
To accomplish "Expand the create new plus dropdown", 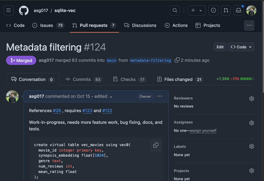I will 196,11.
